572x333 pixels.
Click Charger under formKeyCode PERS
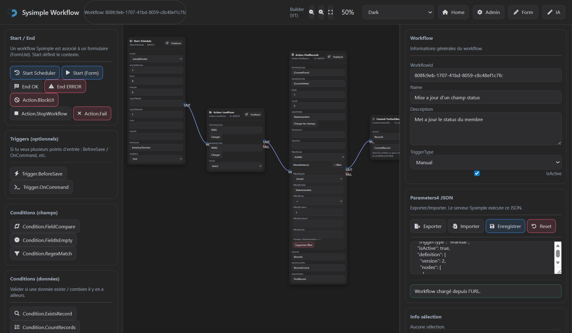coord(216,137)
